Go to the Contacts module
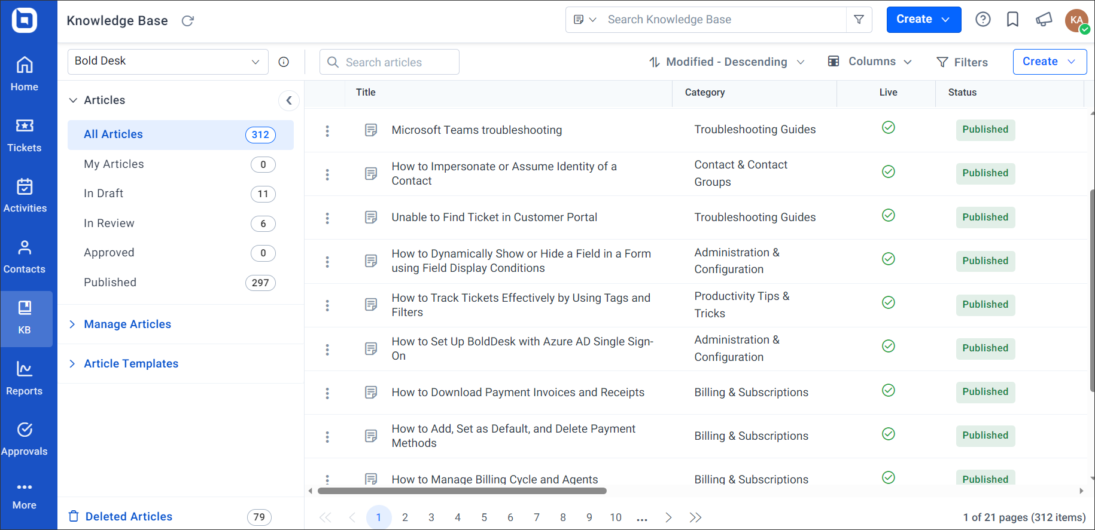This screenshot has width=1095, height=530. coord(25,257)
